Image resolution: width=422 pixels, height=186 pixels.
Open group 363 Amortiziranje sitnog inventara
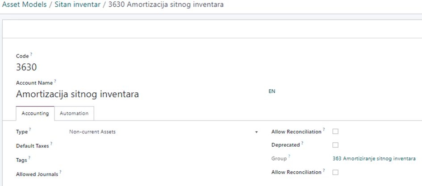pos(374,159)
